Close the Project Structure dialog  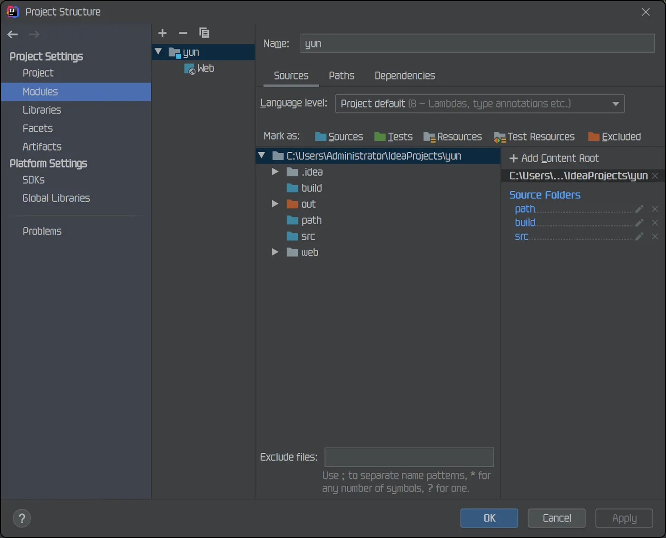tap(646, 12)
